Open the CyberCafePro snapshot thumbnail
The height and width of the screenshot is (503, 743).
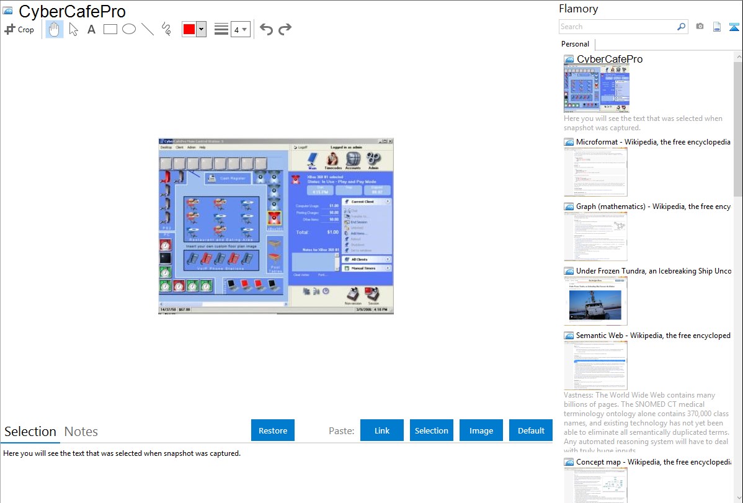[x=597, y=89]
